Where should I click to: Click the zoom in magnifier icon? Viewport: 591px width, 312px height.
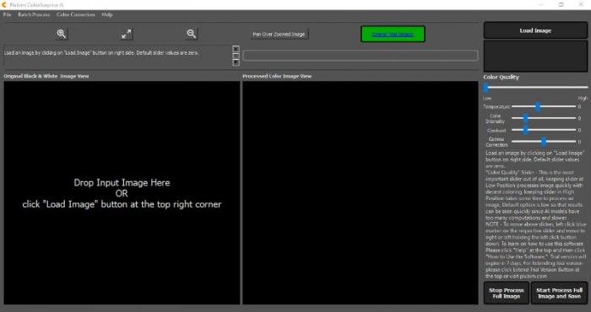(x=62, y=34)
